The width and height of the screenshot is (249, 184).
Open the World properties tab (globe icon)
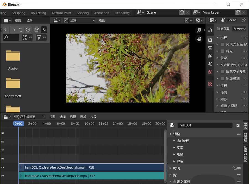210,72
